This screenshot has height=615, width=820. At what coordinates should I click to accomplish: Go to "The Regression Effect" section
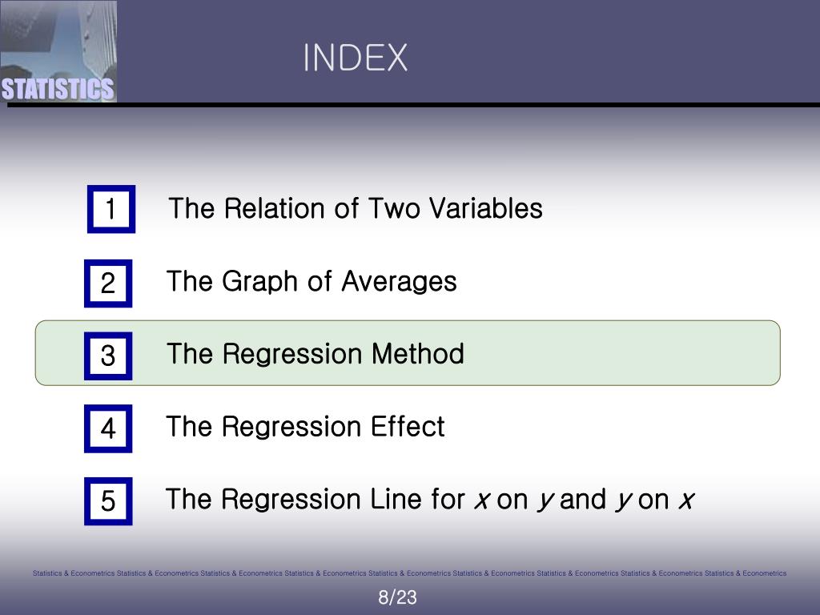point(305,427)
